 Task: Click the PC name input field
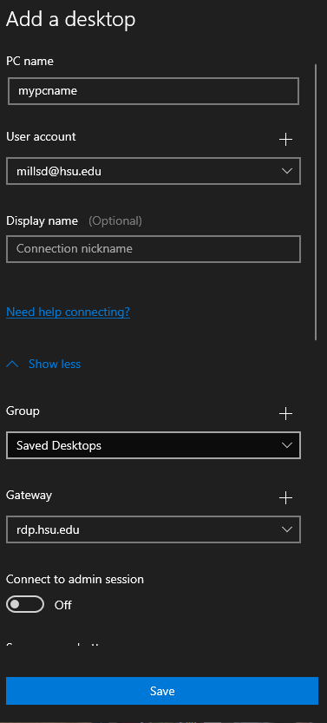coord(154,91)
